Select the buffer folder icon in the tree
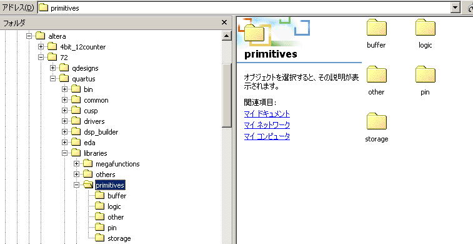473x244 pixels. [x=99, y=195]
